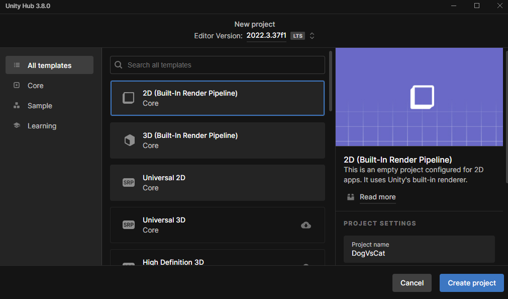Screen dimensions: 508x299
Task: Click the 2022.3.37f1 editor version text
Action: pos(266,35)
